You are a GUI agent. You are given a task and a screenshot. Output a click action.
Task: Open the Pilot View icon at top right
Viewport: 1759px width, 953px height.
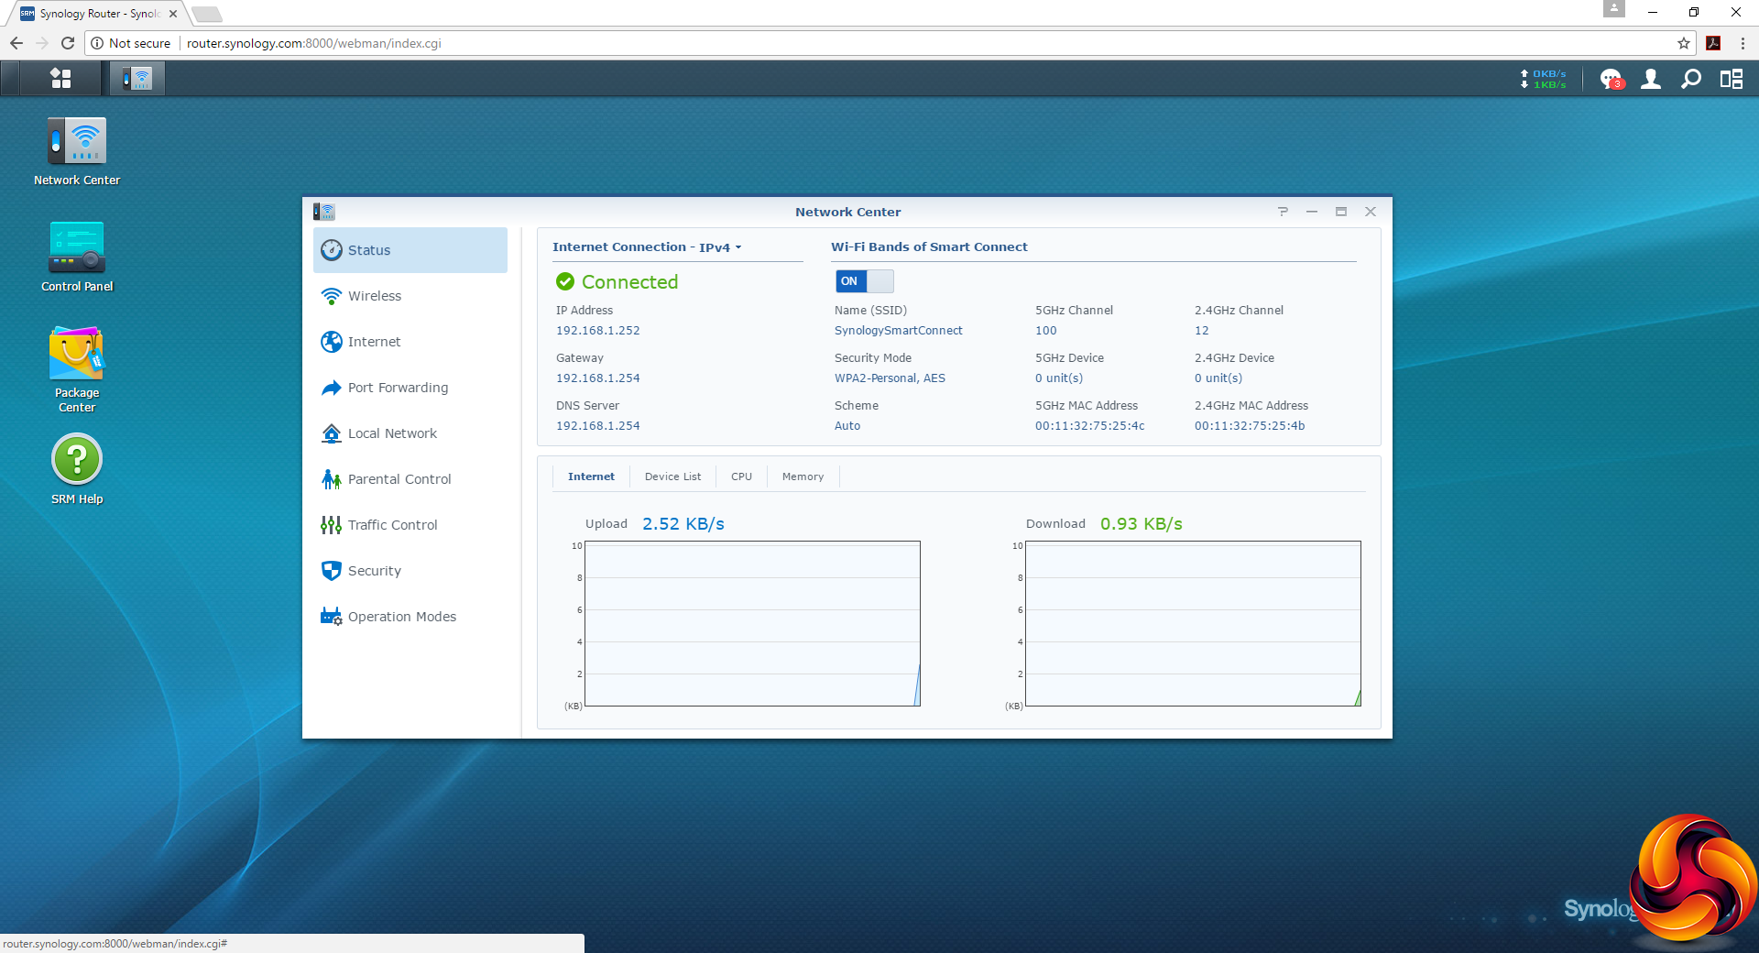pyautogui.click(x=1732, y=79)
